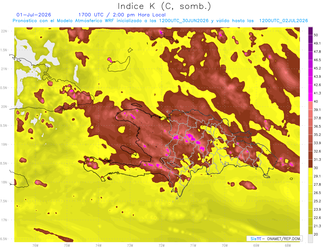Click the color scale value "45.2"
This screenshot has height=249, width=323.
tap(317, 68)
